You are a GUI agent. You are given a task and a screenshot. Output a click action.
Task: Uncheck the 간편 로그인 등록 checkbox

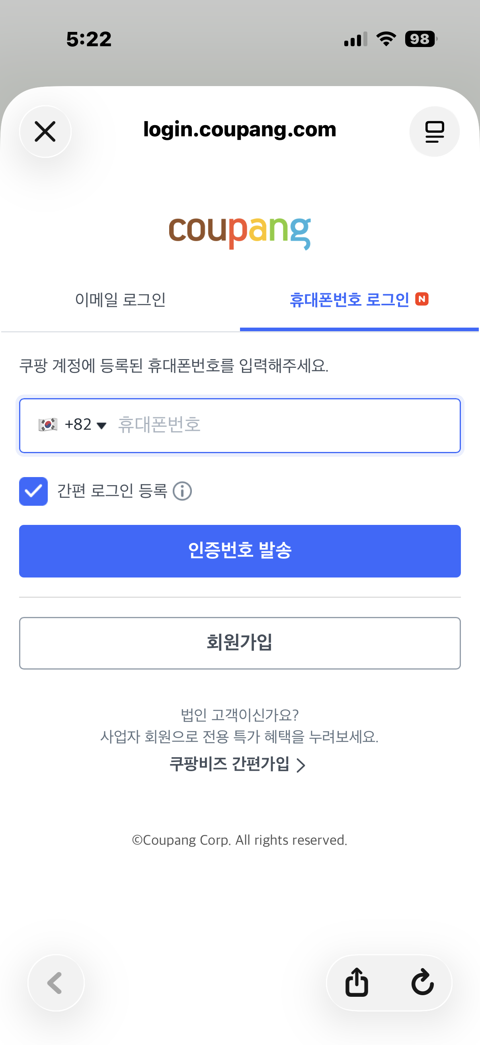click(33, 491)
